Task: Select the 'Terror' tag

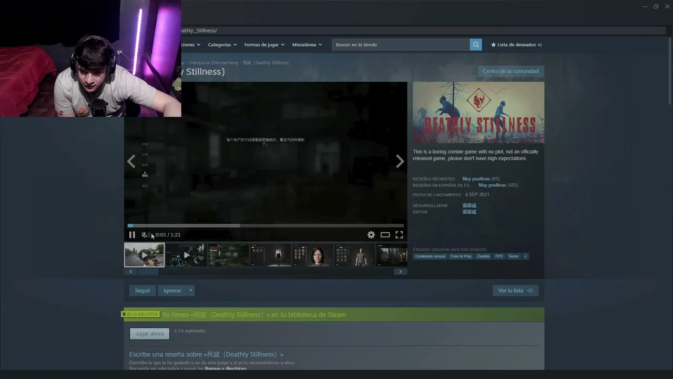Action: pyautogui.click(x=514, y=256)
